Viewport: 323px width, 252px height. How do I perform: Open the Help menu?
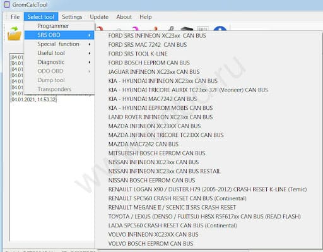pyautogui.click(x=146, y=17)
